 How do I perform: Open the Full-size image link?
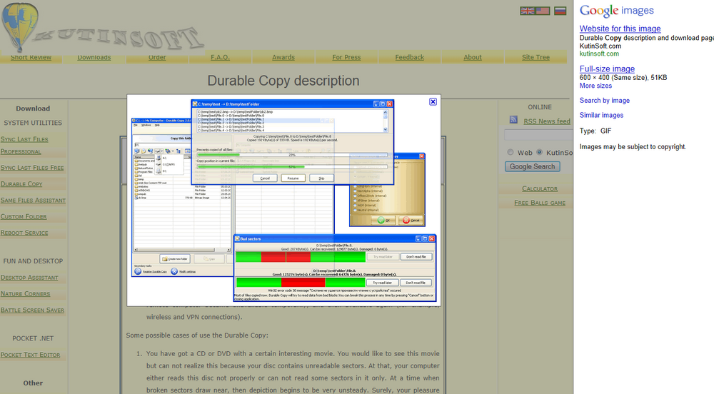tap(607, 69)
